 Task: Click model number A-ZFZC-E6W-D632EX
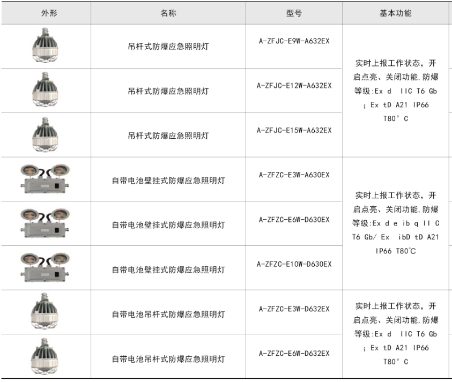click(294, 353)
